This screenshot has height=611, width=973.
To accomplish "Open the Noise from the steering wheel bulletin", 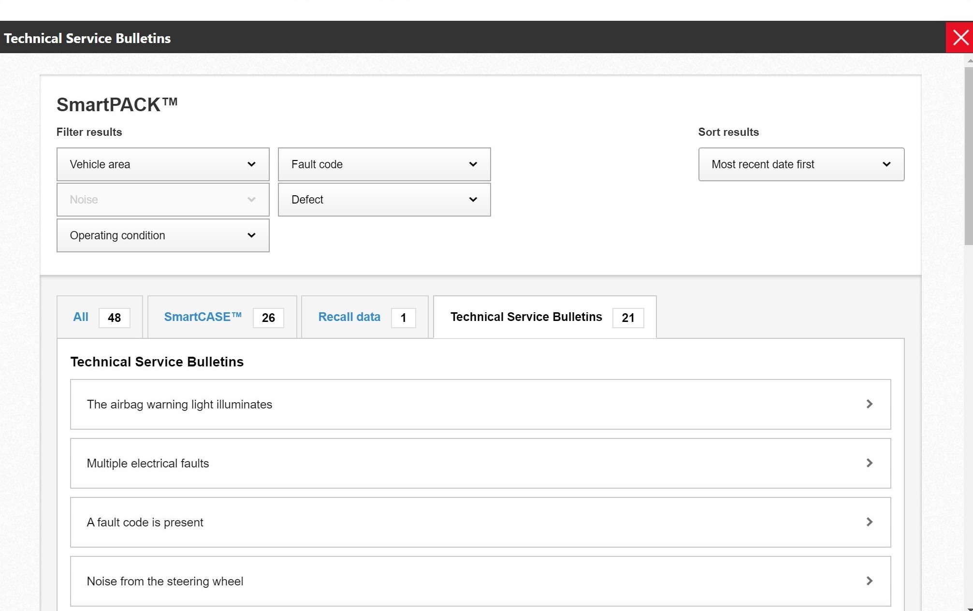I will pyautogui.click(x=480, y=581).
